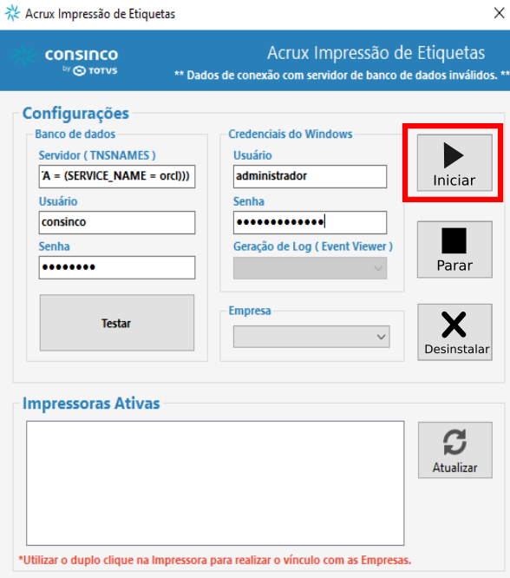Click the Windows Usuário field containing administrador
The image size is (510, 578).
(x=310, y=176)
